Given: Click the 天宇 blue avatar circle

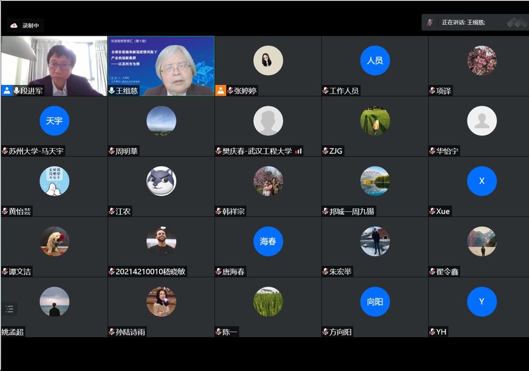Looking at the screenshot, I should pyautogui.click(x=54, y=121).
